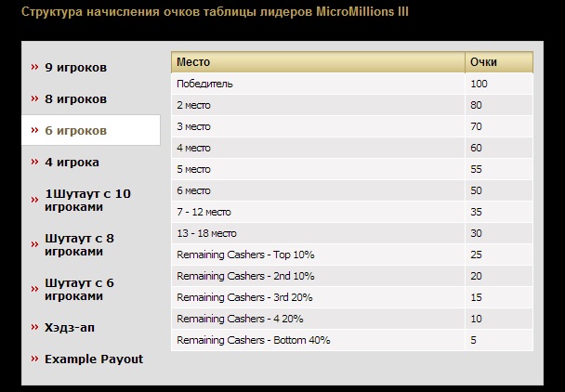Click the 30 points value
This screenshot has height=392, width=565.
476,233
